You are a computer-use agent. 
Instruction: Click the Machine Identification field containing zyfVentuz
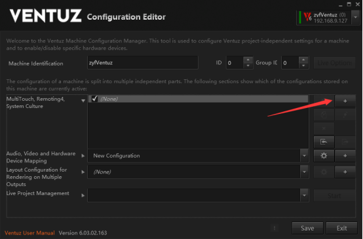click(143, 63)
